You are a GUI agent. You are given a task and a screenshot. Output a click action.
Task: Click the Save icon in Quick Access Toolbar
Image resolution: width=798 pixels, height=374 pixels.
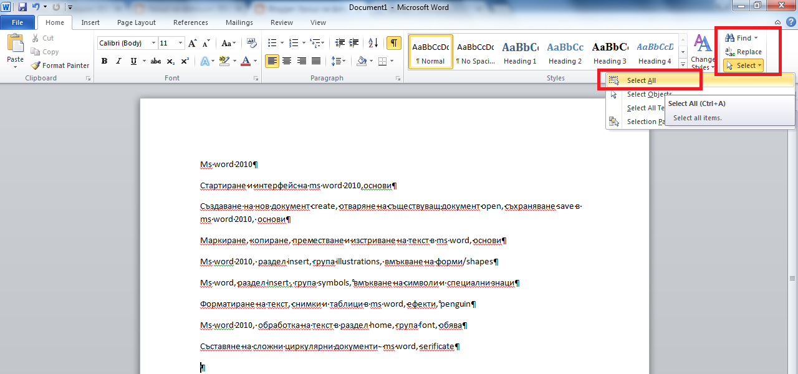click(x=22, y=7)
